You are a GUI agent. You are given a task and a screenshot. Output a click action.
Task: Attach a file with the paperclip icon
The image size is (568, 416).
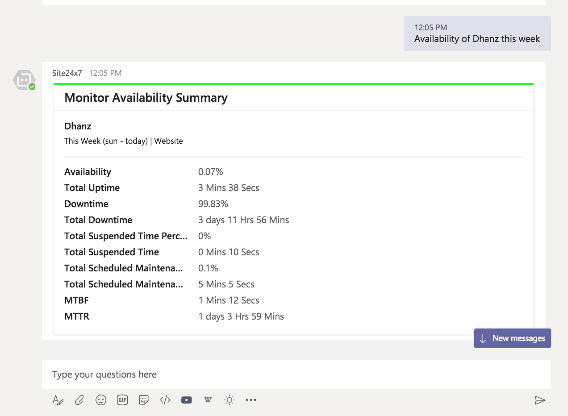[79, 400]
